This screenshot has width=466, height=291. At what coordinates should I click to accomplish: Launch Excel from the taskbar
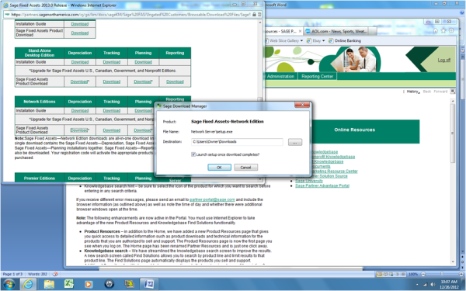[x=68, y=284]
